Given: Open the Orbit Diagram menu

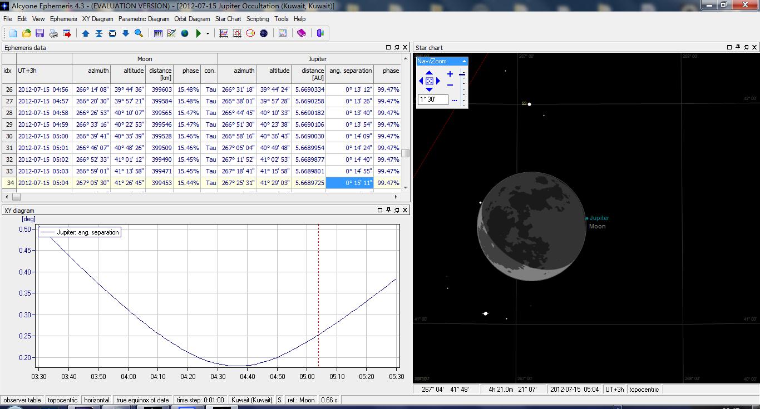Looking at the screenshot, I should click(193, 19).
